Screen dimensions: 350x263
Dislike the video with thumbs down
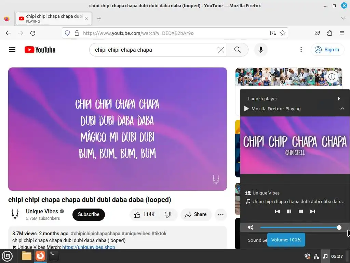coord(168,214)
